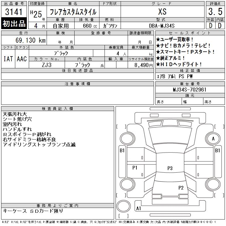The image size is (226, 226).
Task: Select the grade value XS
Action: pos(162,12)
